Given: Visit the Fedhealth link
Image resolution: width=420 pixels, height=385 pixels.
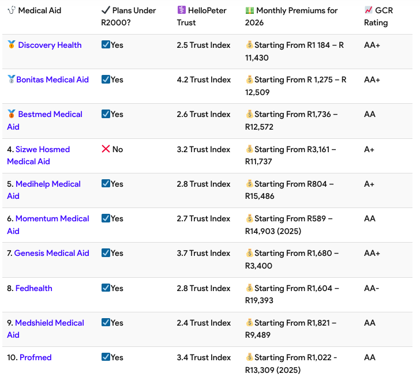Looking at the screenshot, I should click(34, 288).
